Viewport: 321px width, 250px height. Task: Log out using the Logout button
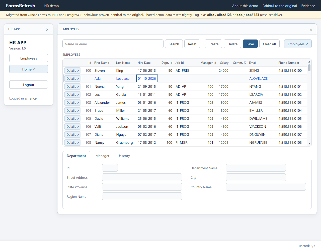click(x=29, y=85)
